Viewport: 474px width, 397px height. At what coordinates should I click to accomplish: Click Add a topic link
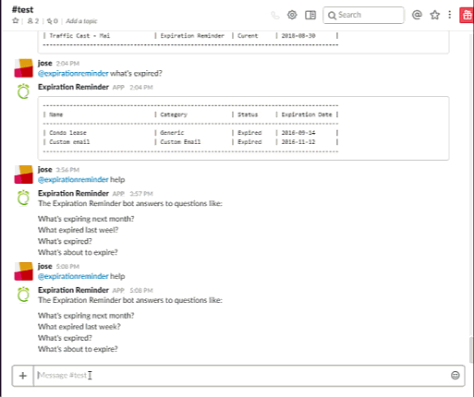click(81, 21)
